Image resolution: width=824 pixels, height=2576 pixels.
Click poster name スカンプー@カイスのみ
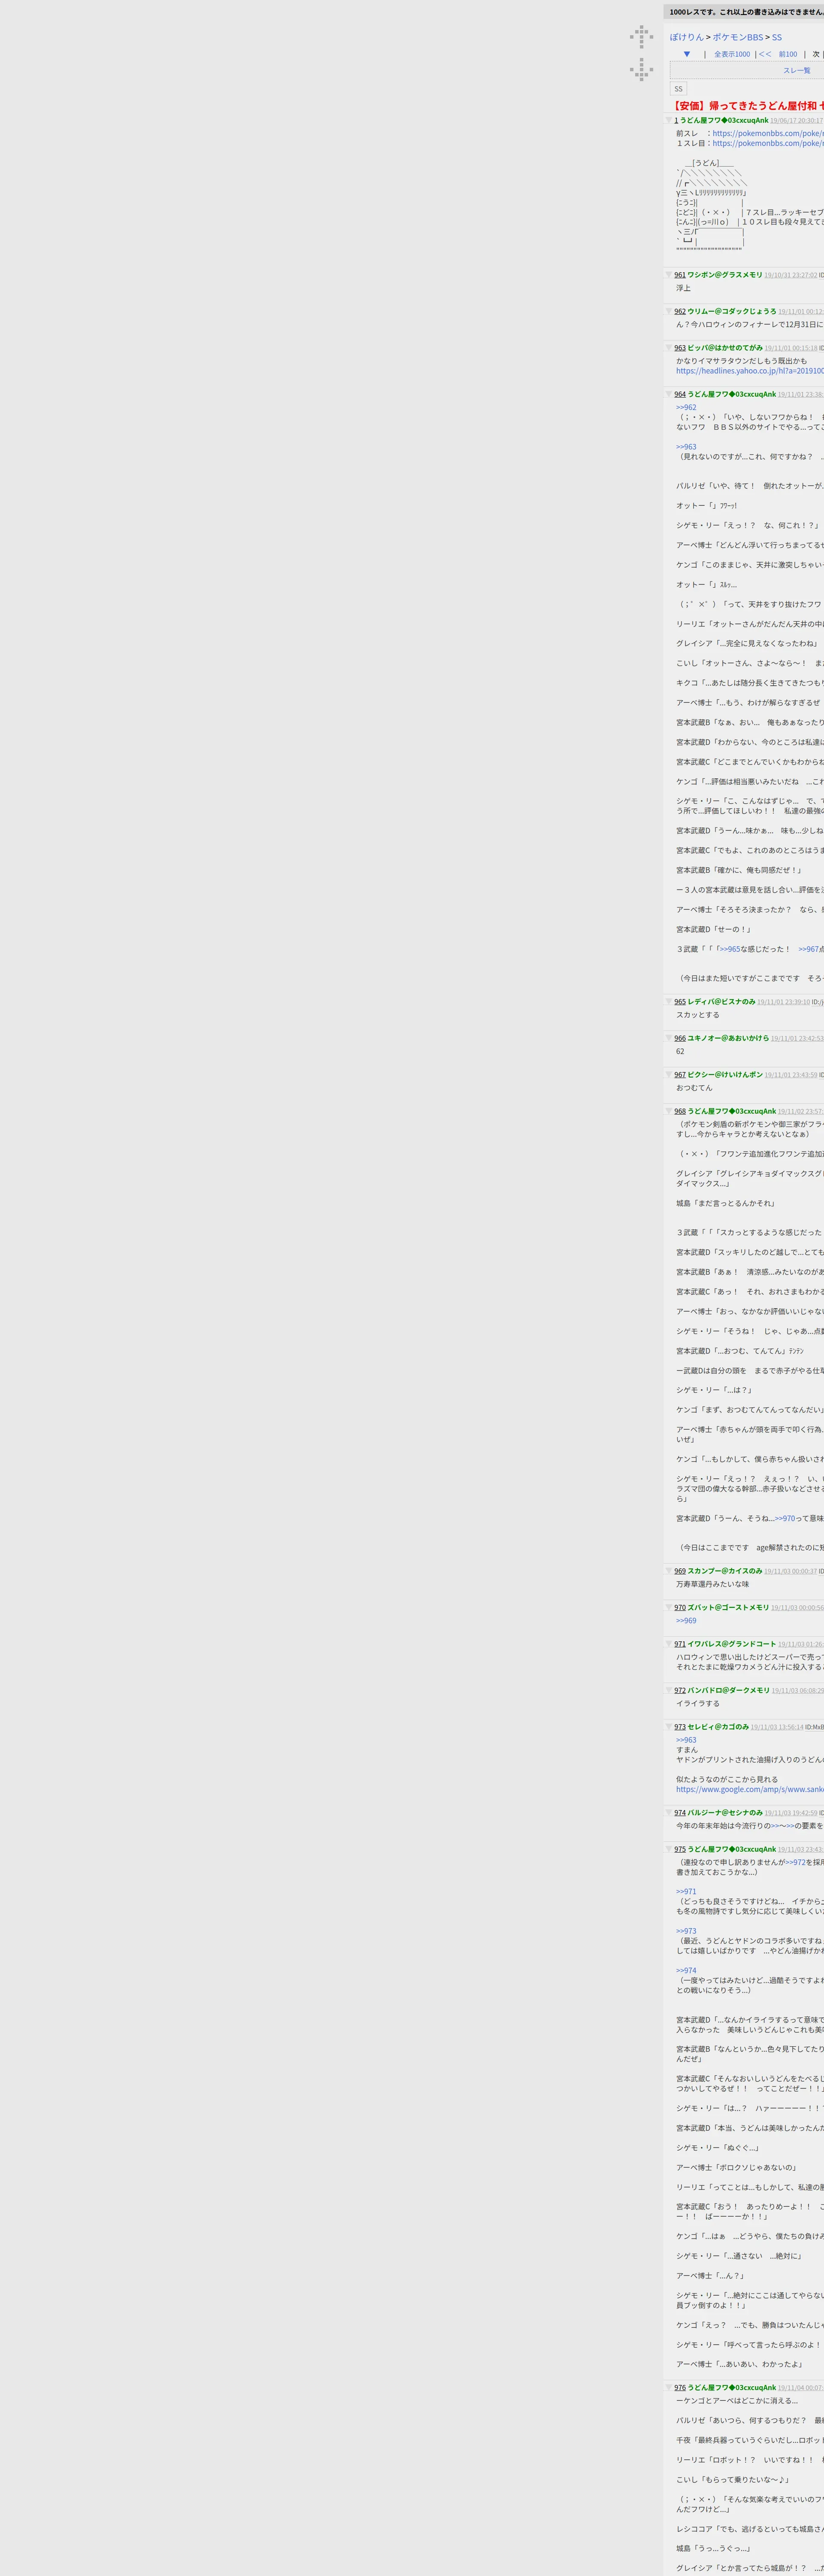pyautogui.click(x=725, y=1571)
